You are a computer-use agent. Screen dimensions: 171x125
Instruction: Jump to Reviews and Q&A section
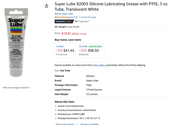point(90,124)
